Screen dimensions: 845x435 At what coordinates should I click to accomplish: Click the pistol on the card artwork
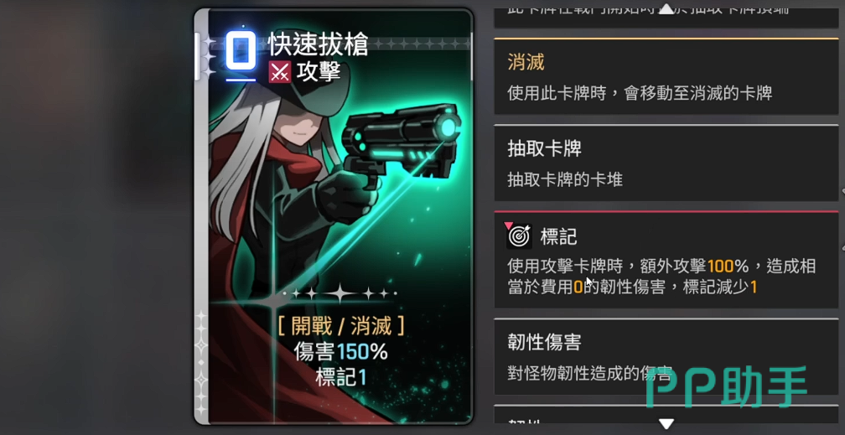click(x=402, y=144)
